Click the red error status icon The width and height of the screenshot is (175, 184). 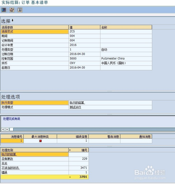point(40,141)
